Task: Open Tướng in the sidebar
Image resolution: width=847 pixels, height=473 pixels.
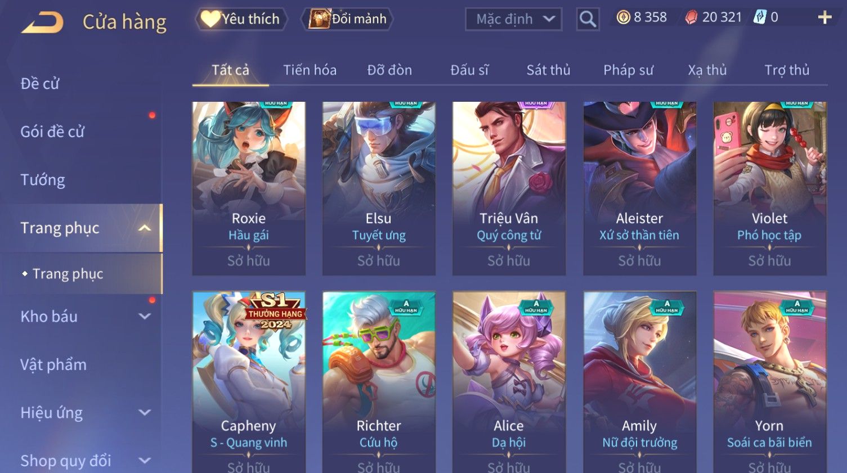Action: click(43, 180)
